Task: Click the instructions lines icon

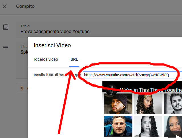Action: (x=6, y=47)
